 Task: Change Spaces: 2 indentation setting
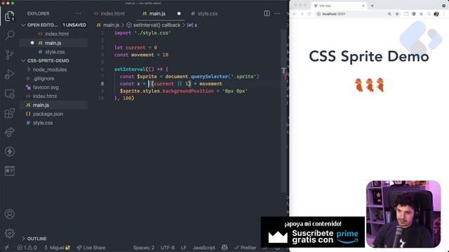tap(143, 247)
